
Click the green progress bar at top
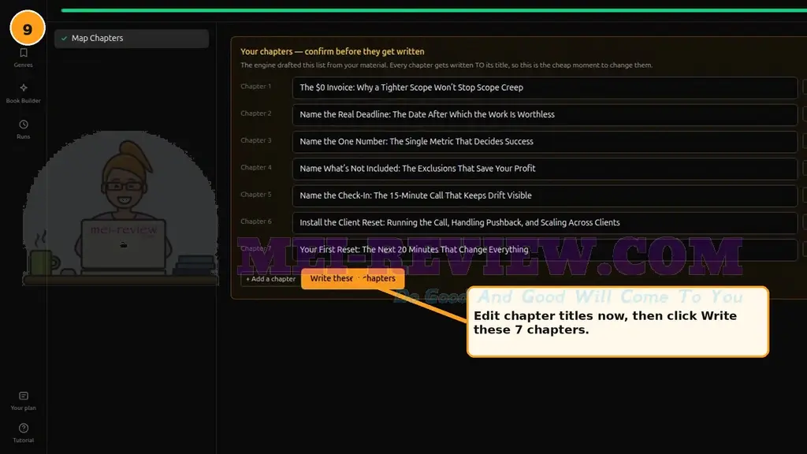[x=434, y=9]
